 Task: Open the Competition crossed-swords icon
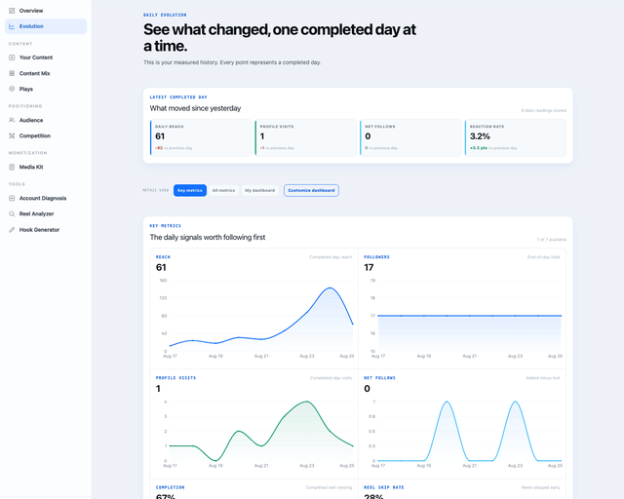[12, 135]
